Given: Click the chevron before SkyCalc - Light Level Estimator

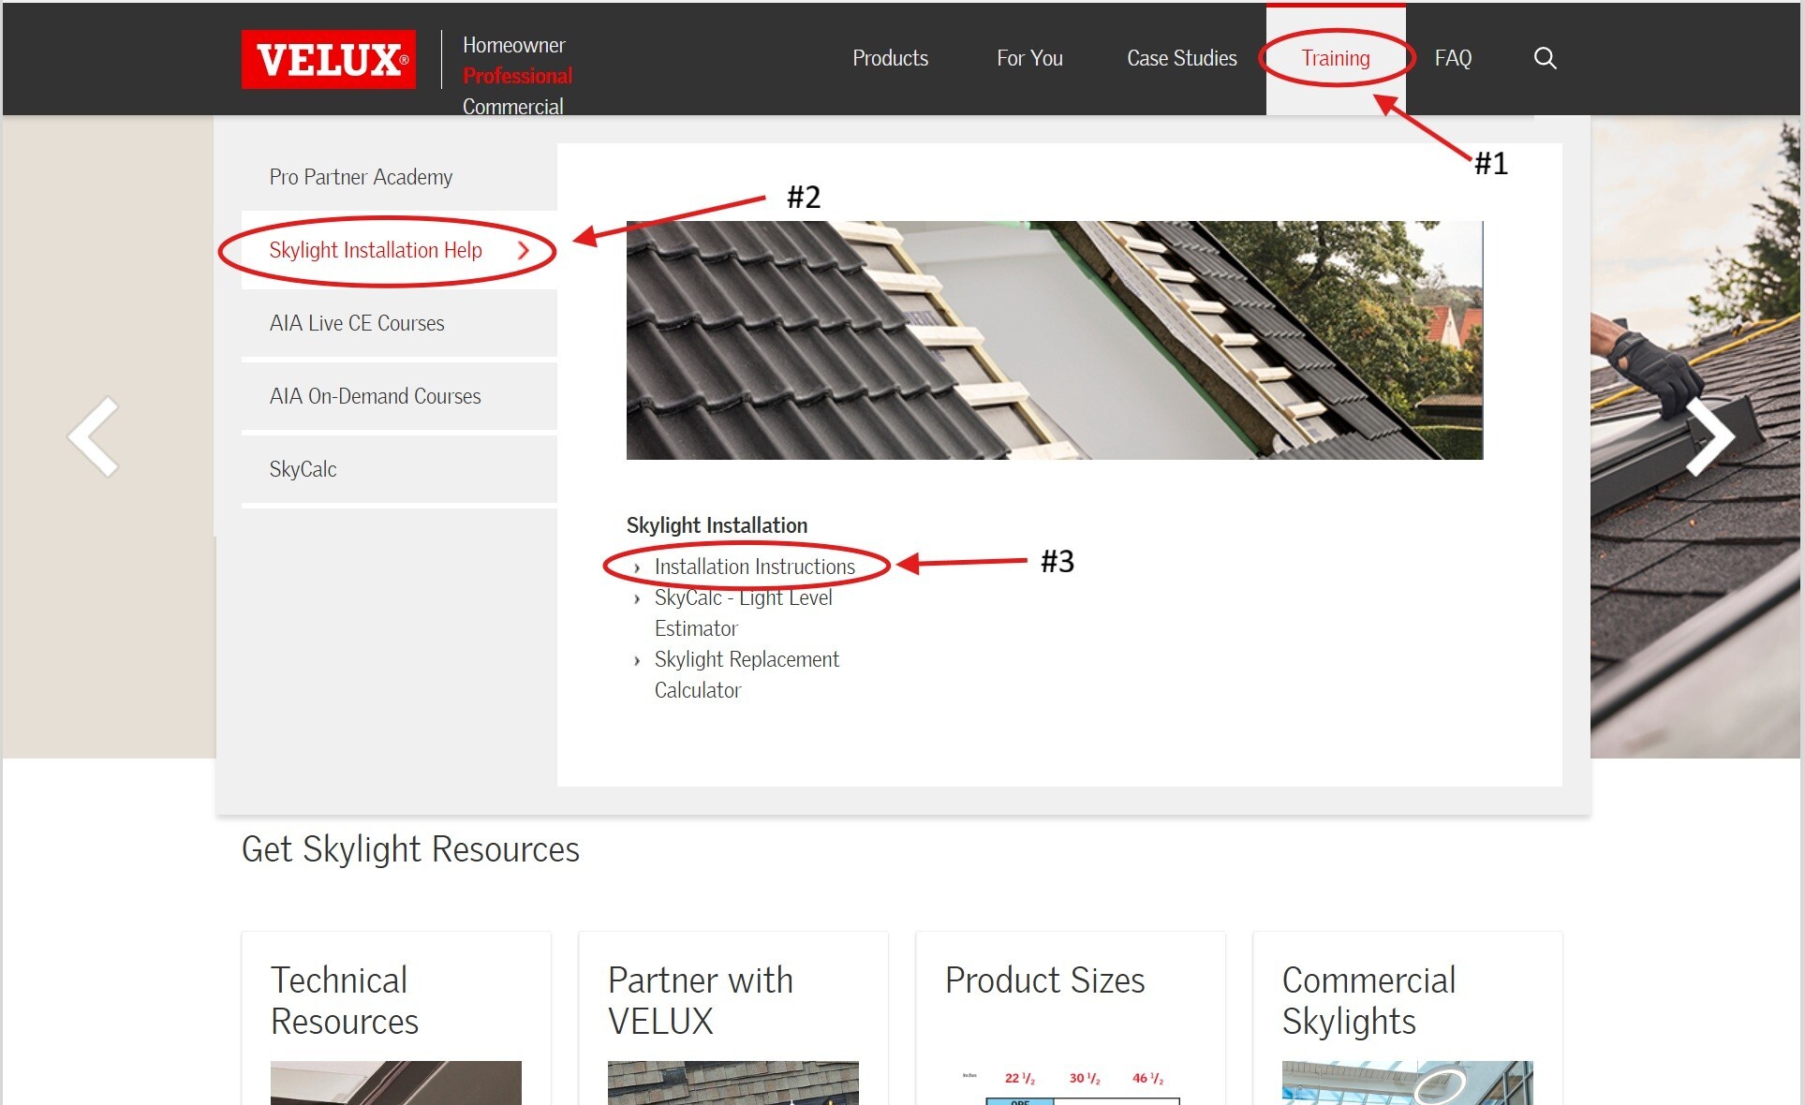Looking at the screenshot, I should point(638,598).
